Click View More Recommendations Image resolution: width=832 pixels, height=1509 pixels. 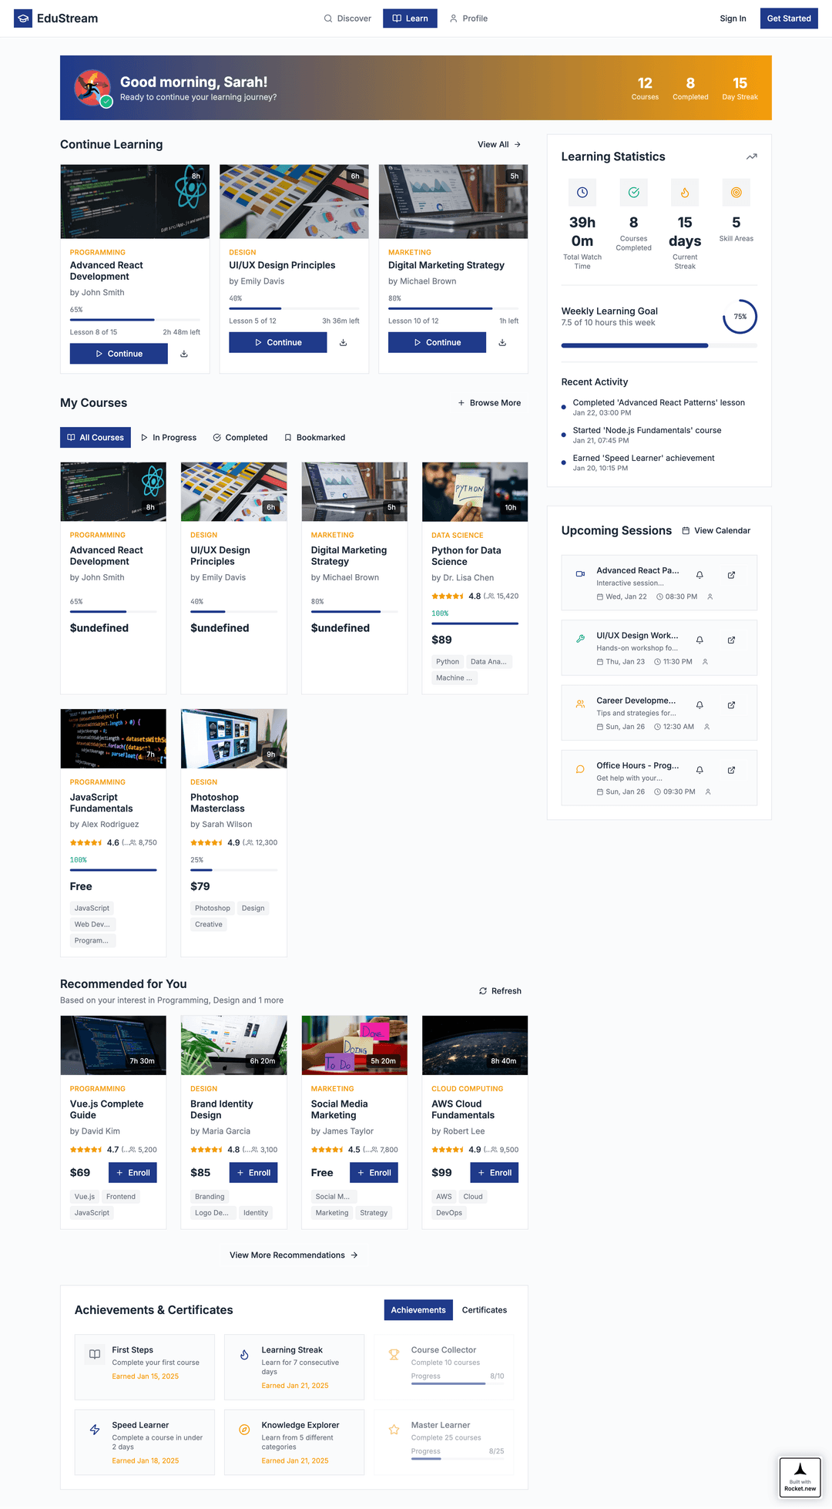(294, 1255)
